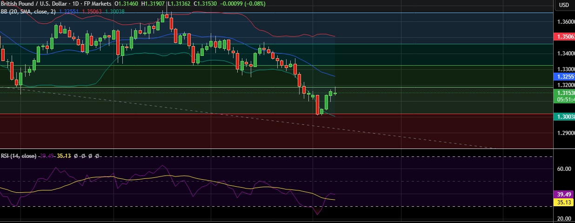Click the teal 1.30038 lower band price label
Screen dimensions: 575x223
pyautogui.click(x=563, y=117)
